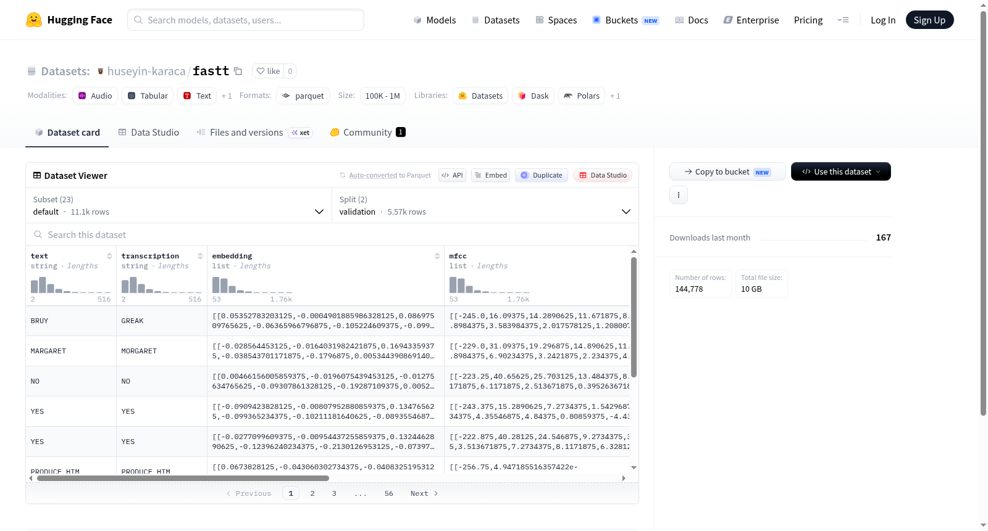The image size is (988, 531).
Task: Open Data Studio from viewer header
Action: 603,175
